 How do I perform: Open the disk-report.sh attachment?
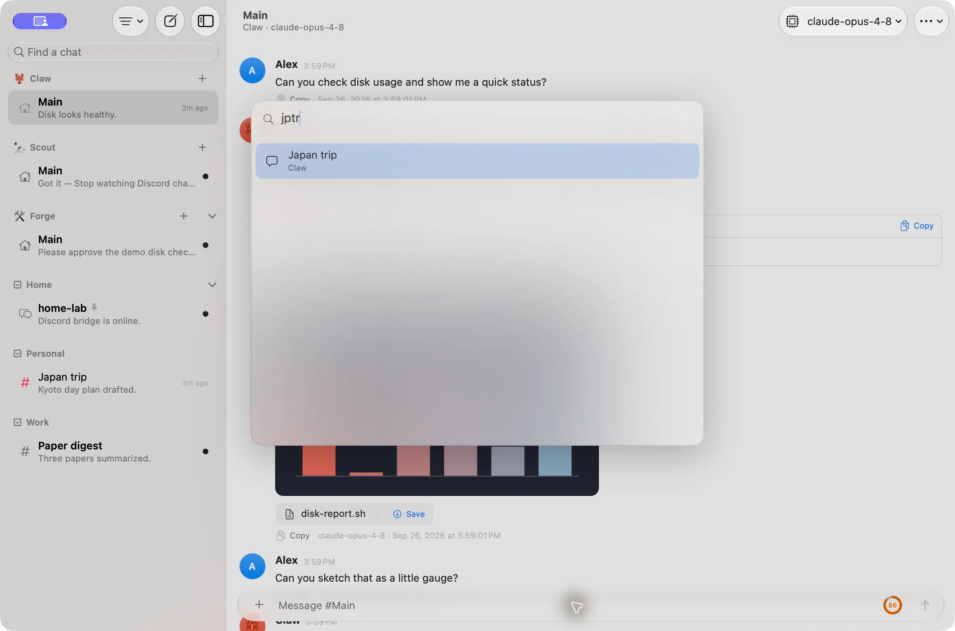pos(333,514)
